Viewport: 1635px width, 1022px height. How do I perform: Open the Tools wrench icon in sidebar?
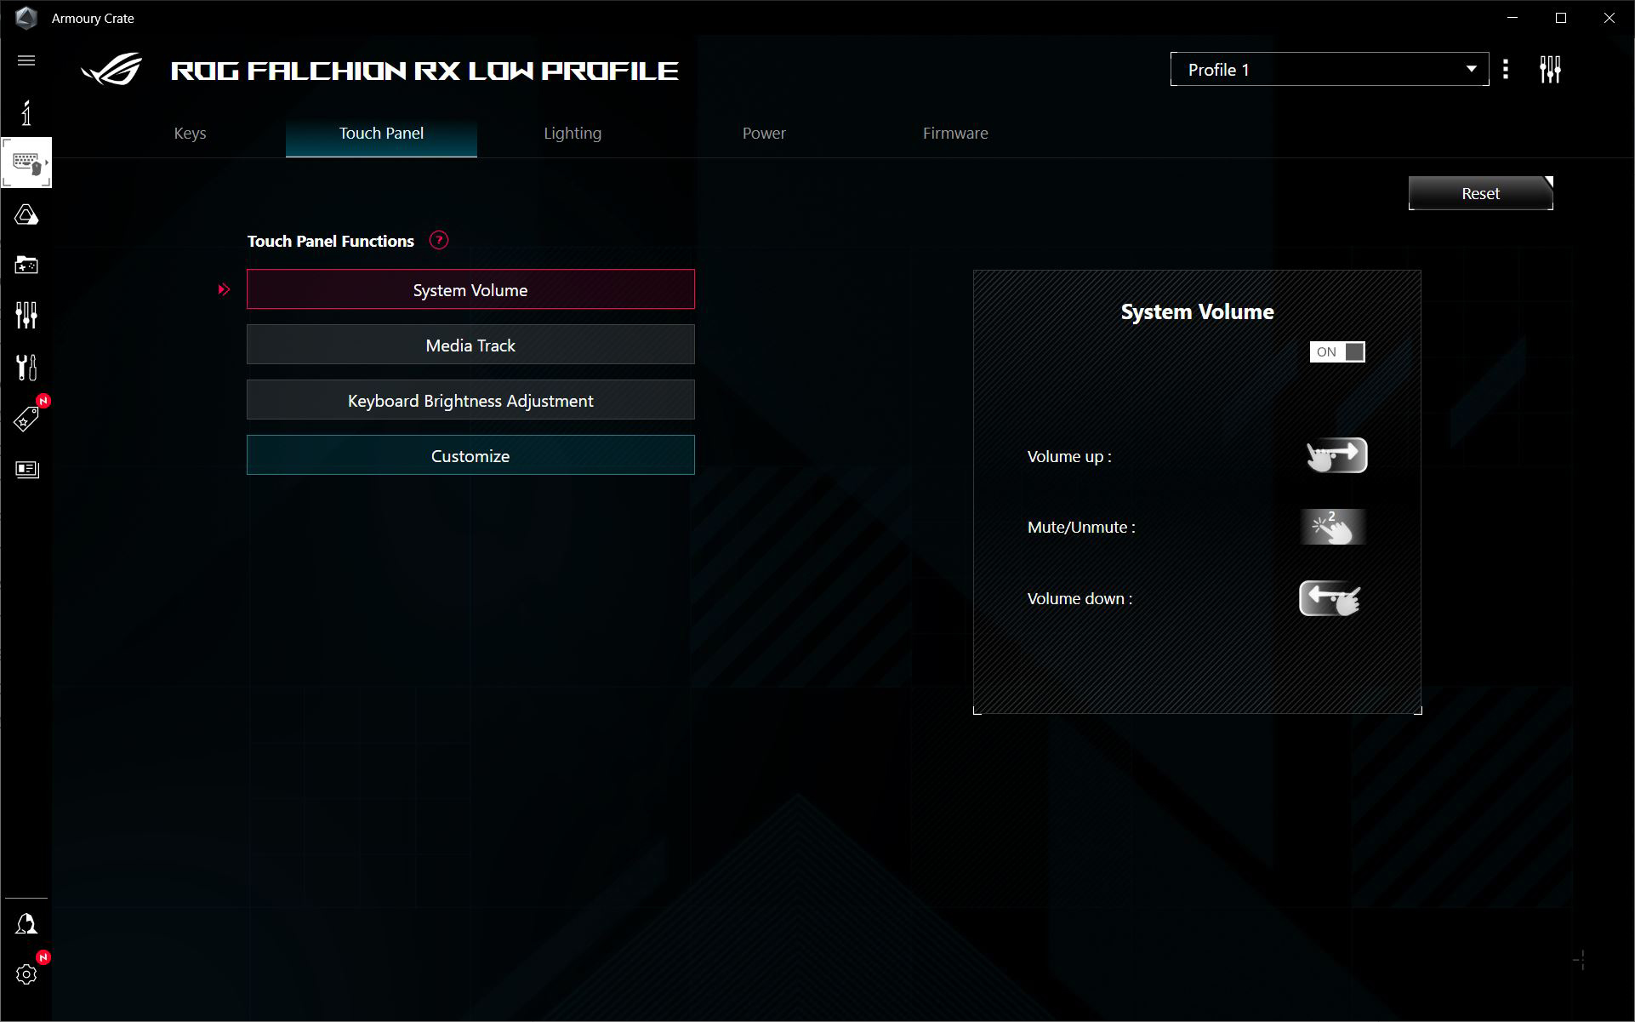26,368
